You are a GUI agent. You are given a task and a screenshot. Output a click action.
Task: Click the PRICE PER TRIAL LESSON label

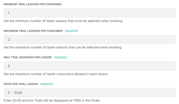[x=21, y=84]
